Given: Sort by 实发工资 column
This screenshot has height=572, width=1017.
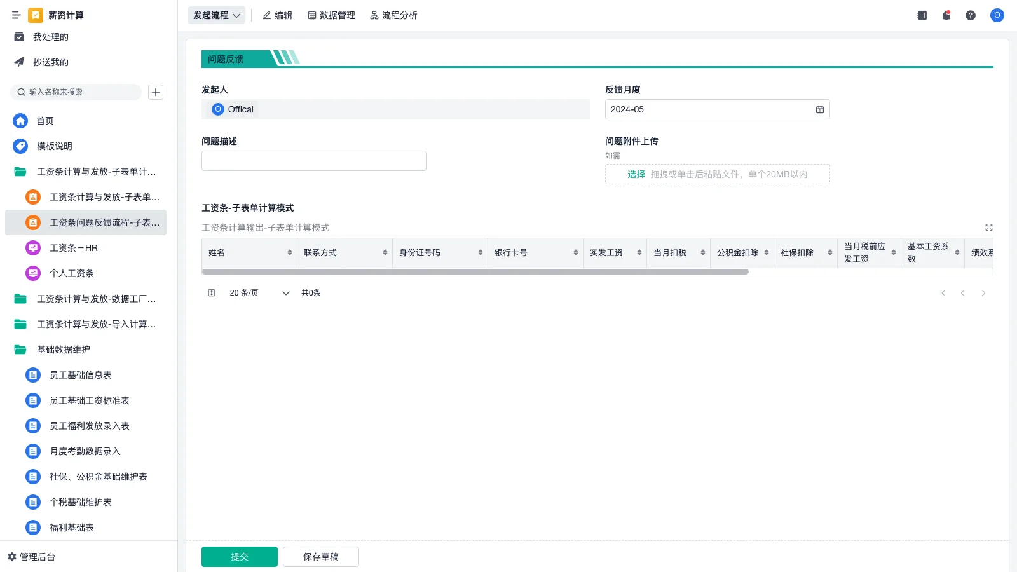Looking at the screenshot, I should click(639, 252).
